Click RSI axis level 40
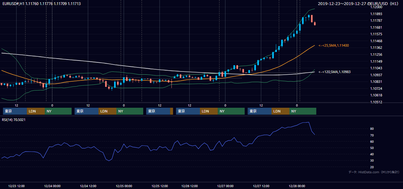The image size is (403, 189). [x=372, y=154]
